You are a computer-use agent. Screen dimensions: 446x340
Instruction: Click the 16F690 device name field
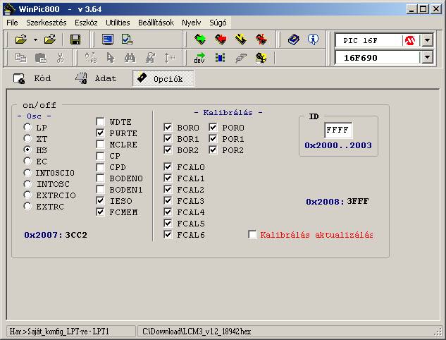pyautogui.click(x=377, y=58)
